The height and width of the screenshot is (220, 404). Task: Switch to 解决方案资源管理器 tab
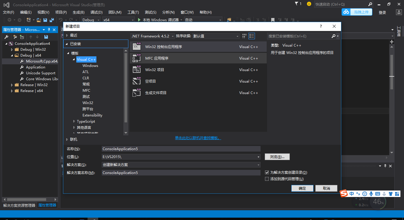coord(19,205)
